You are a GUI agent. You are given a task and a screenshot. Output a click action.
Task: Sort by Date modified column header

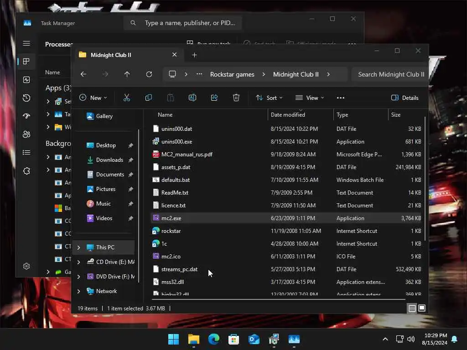click(301, 114)
